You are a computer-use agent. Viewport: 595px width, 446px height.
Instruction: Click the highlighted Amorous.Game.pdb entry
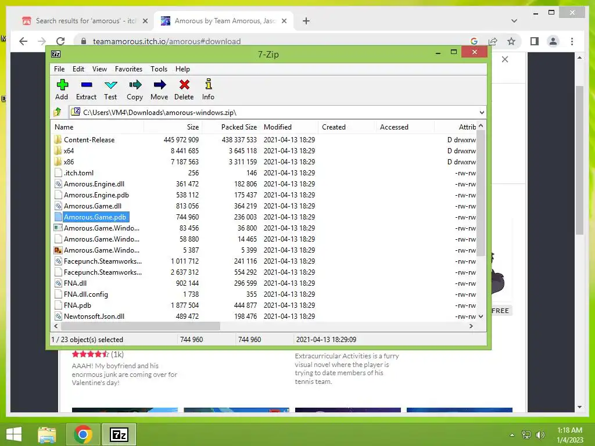click(x=95, y=217)
